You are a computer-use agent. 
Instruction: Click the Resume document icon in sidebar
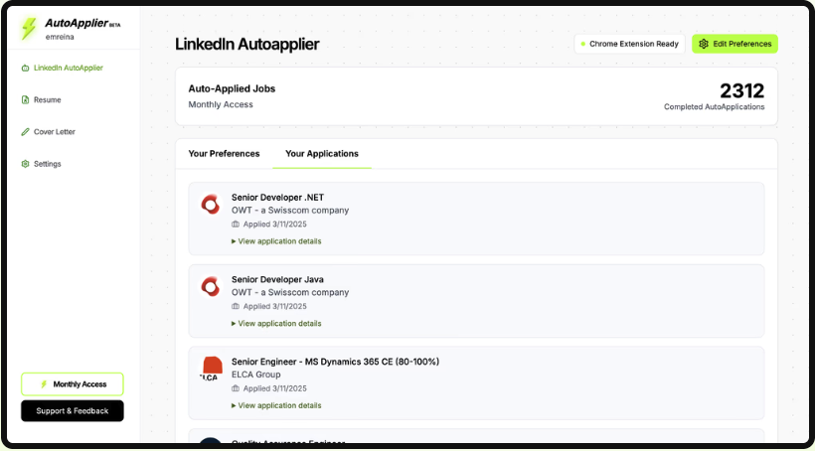pyautogui.click(x=25, y=100)
